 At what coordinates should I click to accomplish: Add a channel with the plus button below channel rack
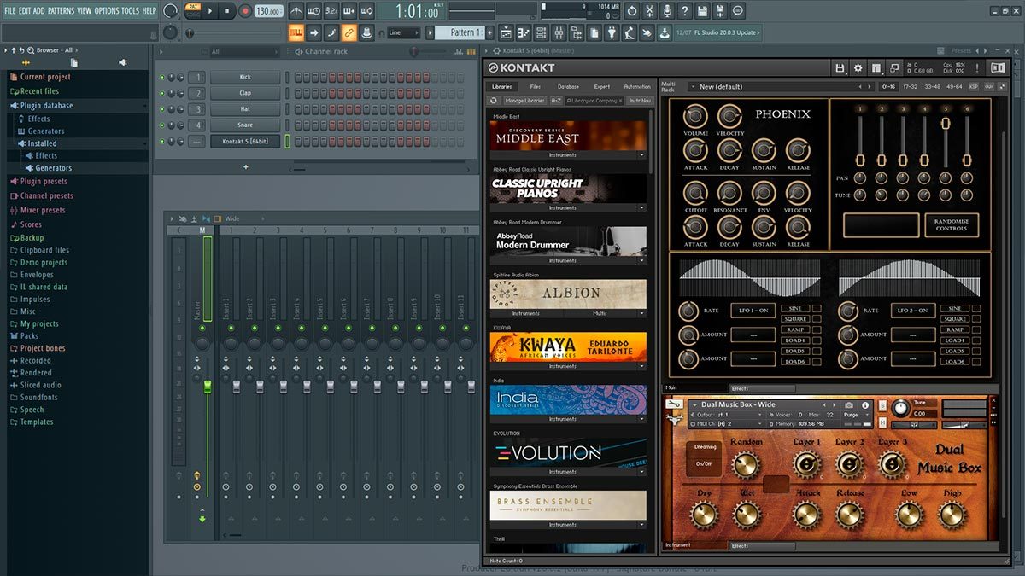click(x=245, y=167)
